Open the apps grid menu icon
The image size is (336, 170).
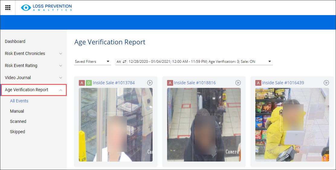(8, 8)
